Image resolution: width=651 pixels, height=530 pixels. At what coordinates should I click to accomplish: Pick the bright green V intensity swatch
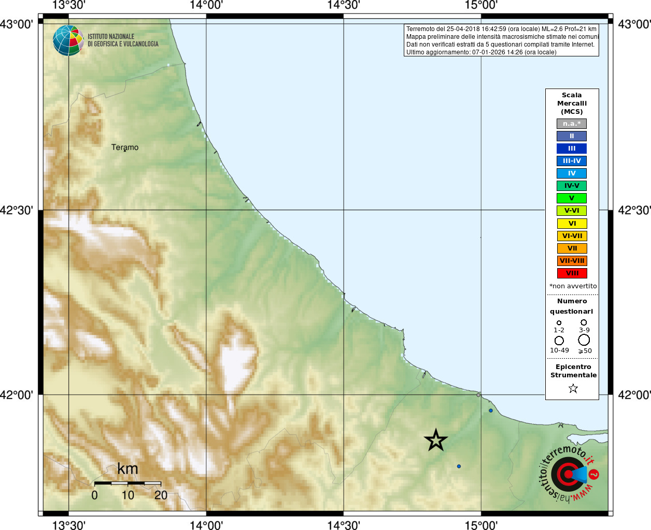(x=572, y=198)
